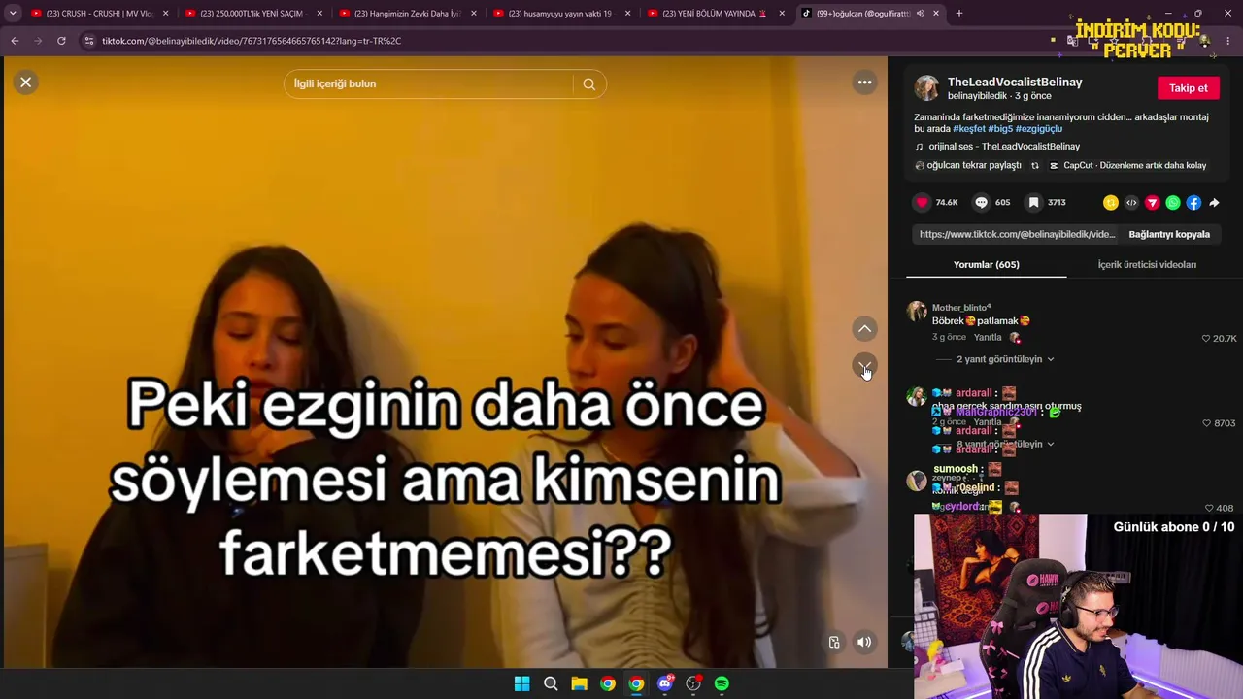Reload the page with the refresh icon
The image size is (1243, 699).
point(61,41)
